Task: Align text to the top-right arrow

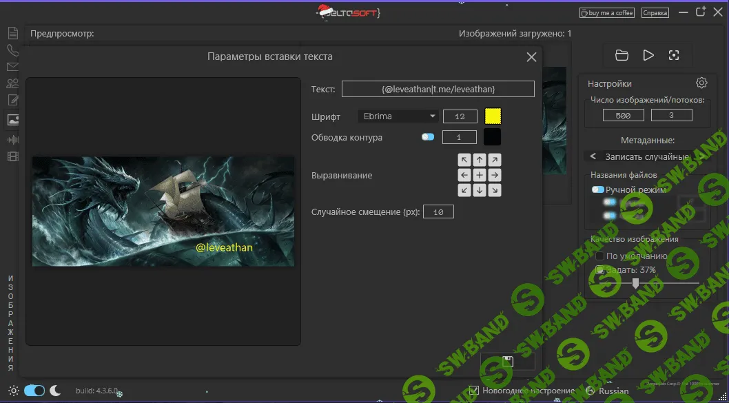Action: pos(495,161)
